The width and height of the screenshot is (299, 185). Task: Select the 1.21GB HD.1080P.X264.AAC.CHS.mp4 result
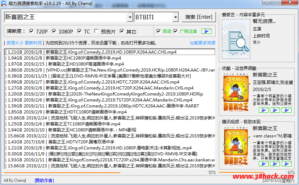click(x=110, y=52)
